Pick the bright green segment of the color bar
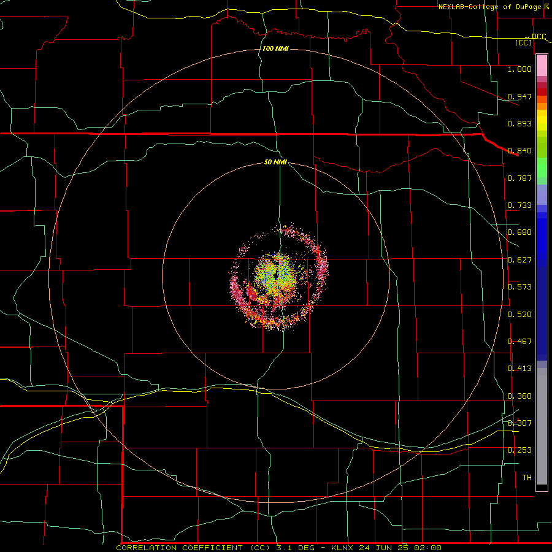Image resolution: width=552 pixels, height=552 pixels. 542,167
